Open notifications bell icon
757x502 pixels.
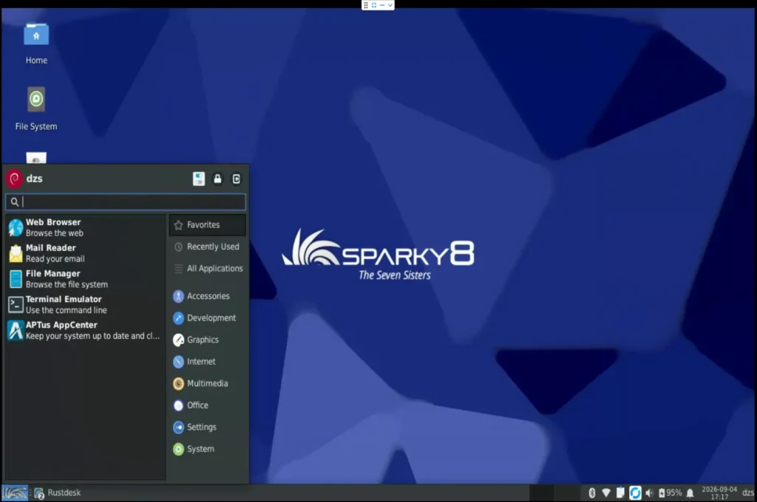point(690,493)
